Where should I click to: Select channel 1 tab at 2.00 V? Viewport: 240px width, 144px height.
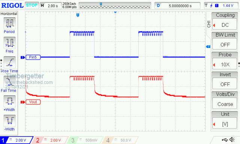click(16, 140)
